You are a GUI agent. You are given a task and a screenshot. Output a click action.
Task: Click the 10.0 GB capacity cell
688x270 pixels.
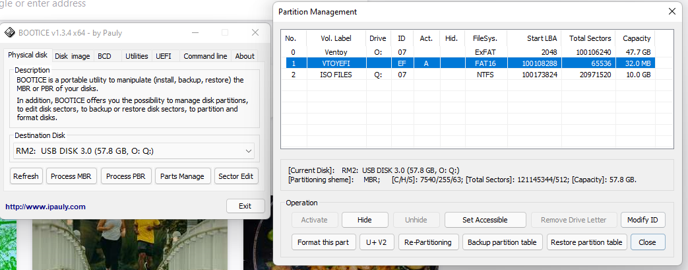(x=637, y=75)
